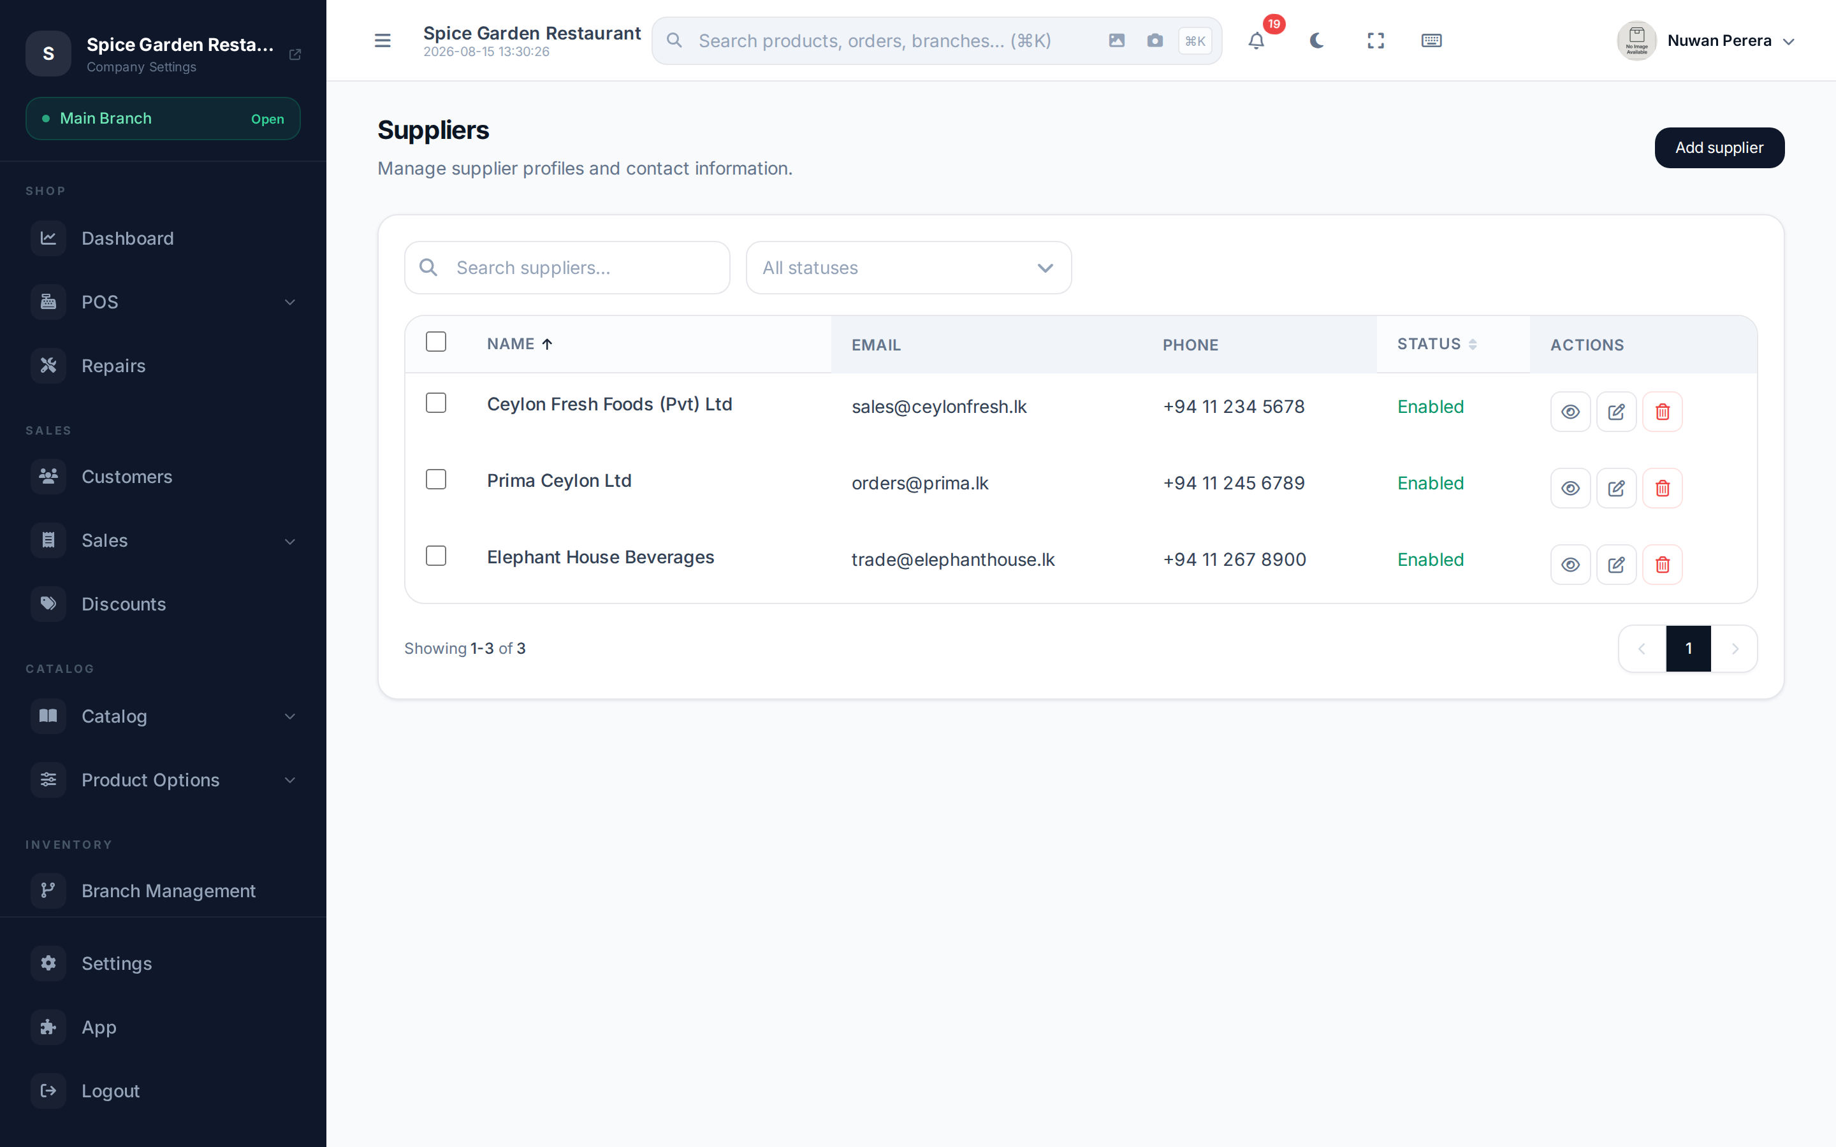Delete Ceylon Fresh Foods supplier

(1662, 412)
